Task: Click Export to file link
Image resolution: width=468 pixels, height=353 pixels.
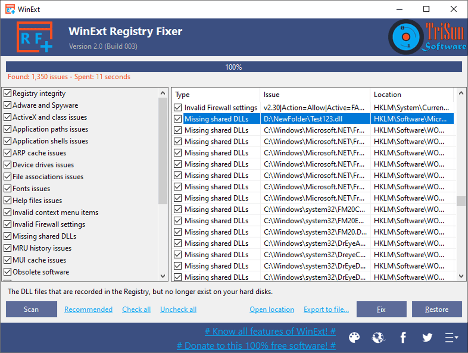Action: tap(326, 309)
